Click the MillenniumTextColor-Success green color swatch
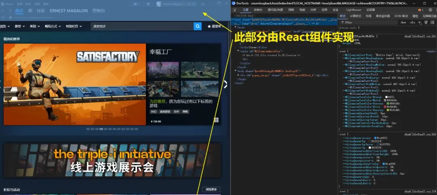Image resolution: width=437 pixels, height=195 pixels. (388, 103)
